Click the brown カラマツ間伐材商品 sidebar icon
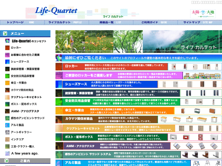The width and height of the screenshot is (222, 166). point(7,90)
